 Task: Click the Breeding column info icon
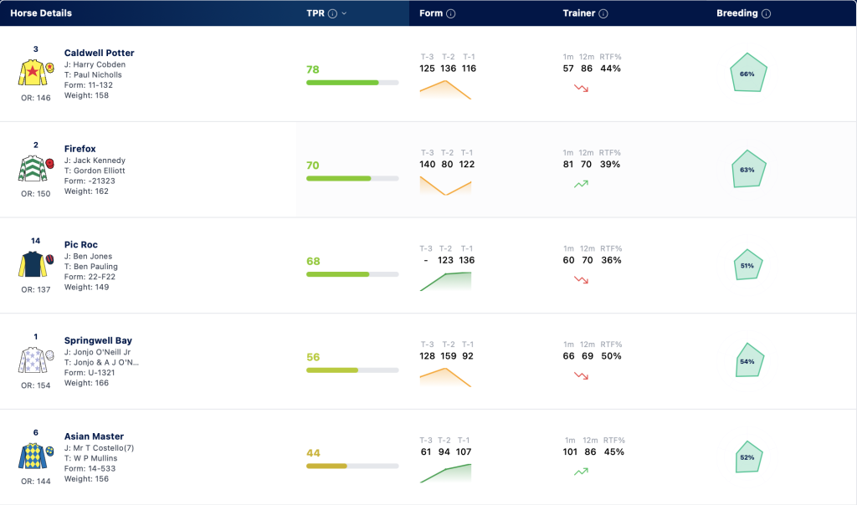point(767,13)
